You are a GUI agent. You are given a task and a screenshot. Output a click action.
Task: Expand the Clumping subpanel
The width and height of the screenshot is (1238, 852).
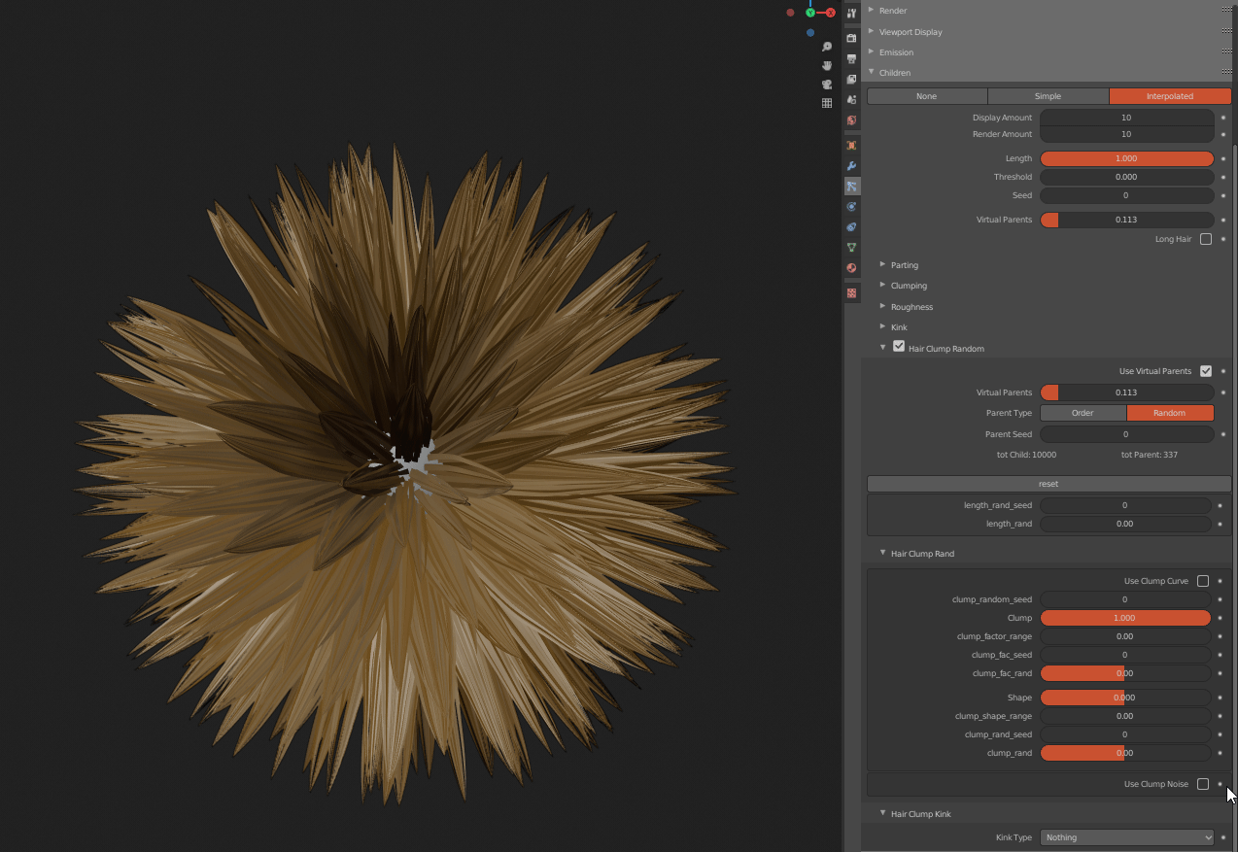coord(909,286)
